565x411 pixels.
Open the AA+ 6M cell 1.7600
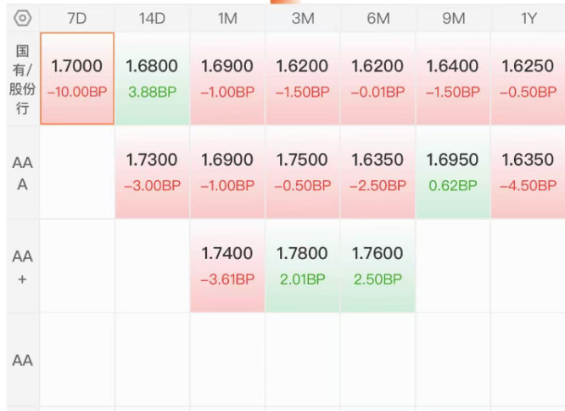(x=378, y=266)
